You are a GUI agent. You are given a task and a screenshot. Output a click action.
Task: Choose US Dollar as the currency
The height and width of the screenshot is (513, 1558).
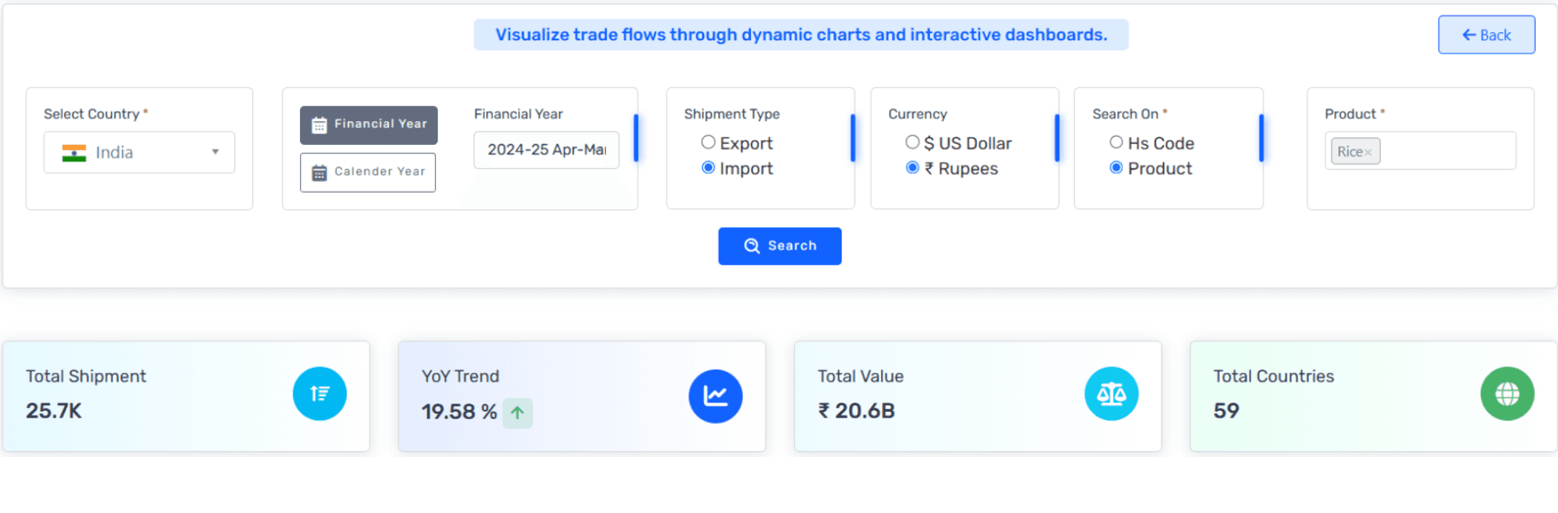coord(913,142)
